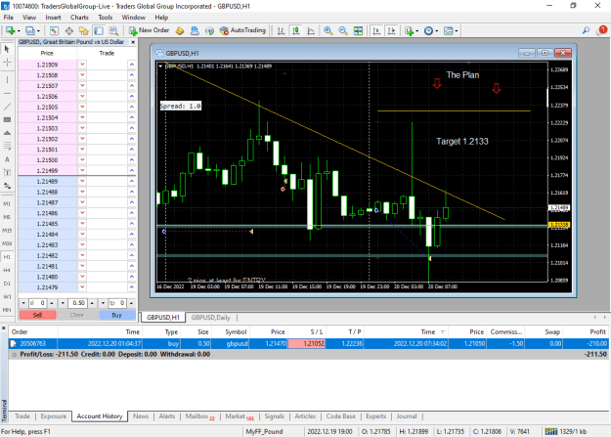Switch chart to line chart mode
The image size is (611, 437).
(311, 30)
